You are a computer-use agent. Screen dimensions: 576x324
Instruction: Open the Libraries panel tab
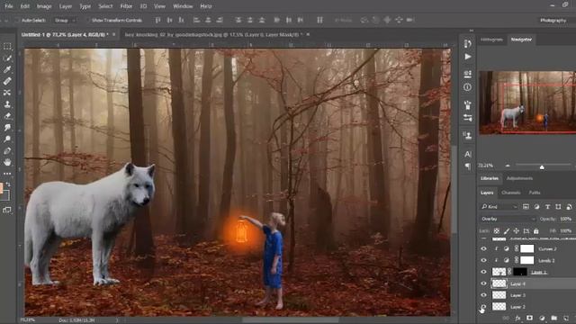[490, 178]
